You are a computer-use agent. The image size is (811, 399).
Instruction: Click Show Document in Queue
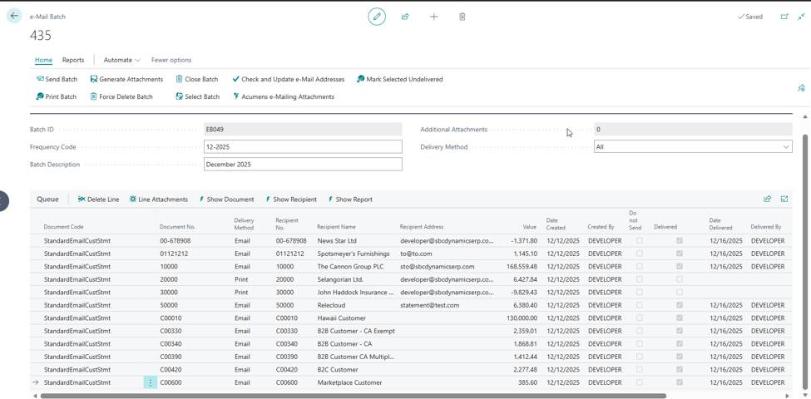[226, 199]
